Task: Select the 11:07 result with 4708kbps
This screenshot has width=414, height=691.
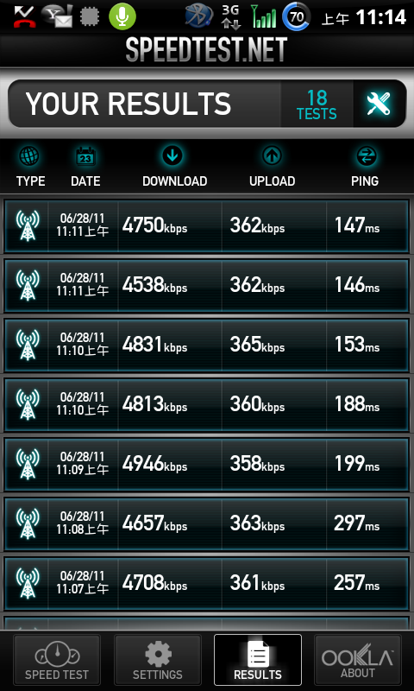Action: [x=207, y=584]
